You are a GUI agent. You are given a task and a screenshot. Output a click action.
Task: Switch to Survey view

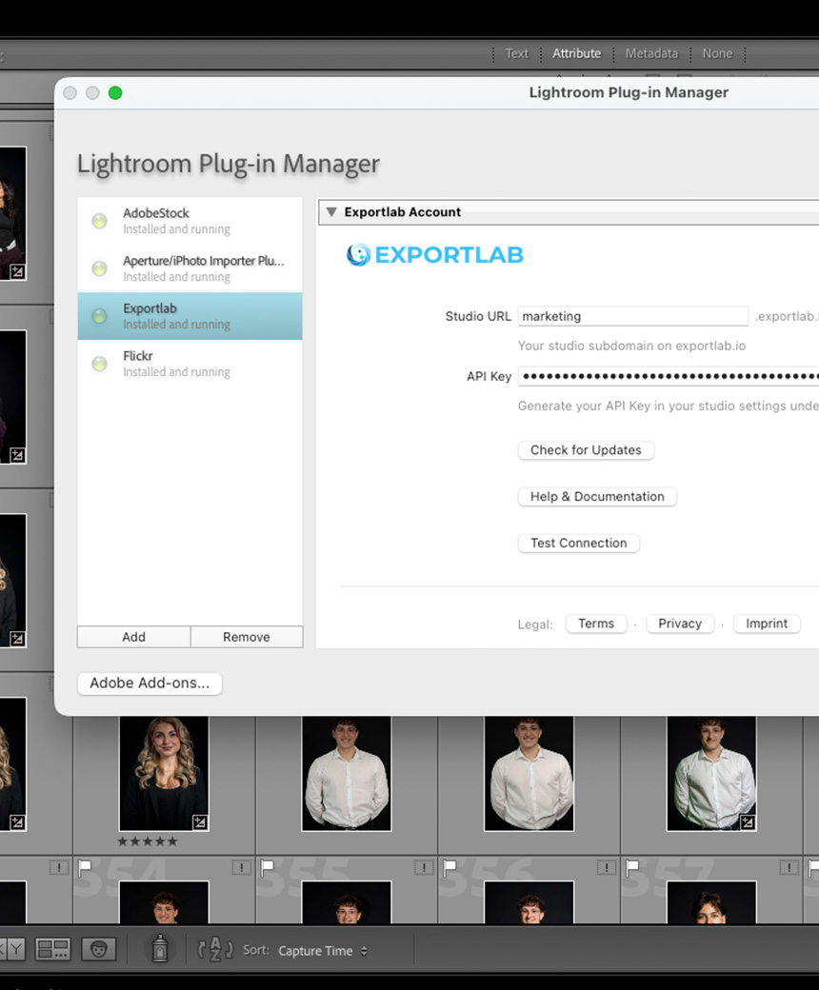click(x=53, y=949)
